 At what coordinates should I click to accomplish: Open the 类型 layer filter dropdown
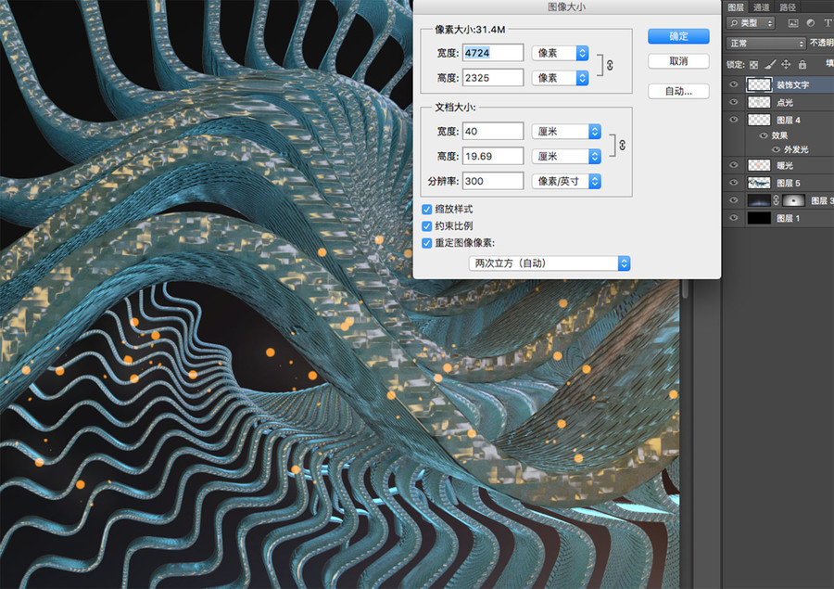751,23
